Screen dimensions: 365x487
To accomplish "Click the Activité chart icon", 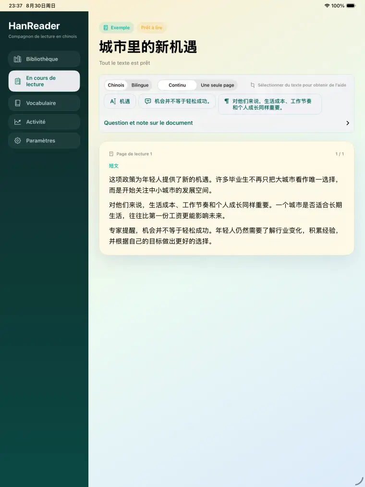I will coord(18,122).
